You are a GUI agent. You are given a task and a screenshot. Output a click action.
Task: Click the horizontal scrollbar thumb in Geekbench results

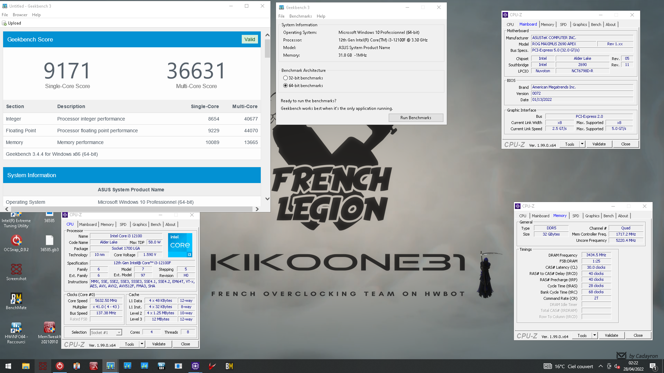pyautogui.click(x=132, y=209)
